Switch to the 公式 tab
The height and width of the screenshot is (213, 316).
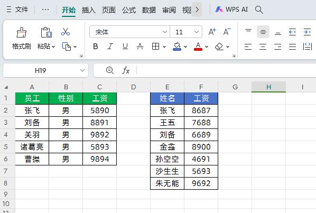pyautogui.click(x=129, y=10)
